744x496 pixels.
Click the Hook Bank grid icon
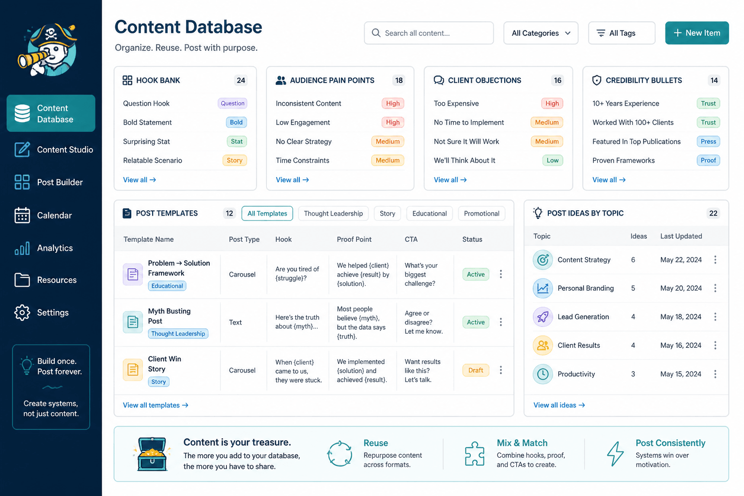click(x=127, y=80)
